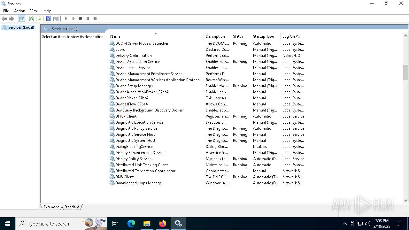Open the View menu
The image size is (409, 230).
click(x=34, y=11)
